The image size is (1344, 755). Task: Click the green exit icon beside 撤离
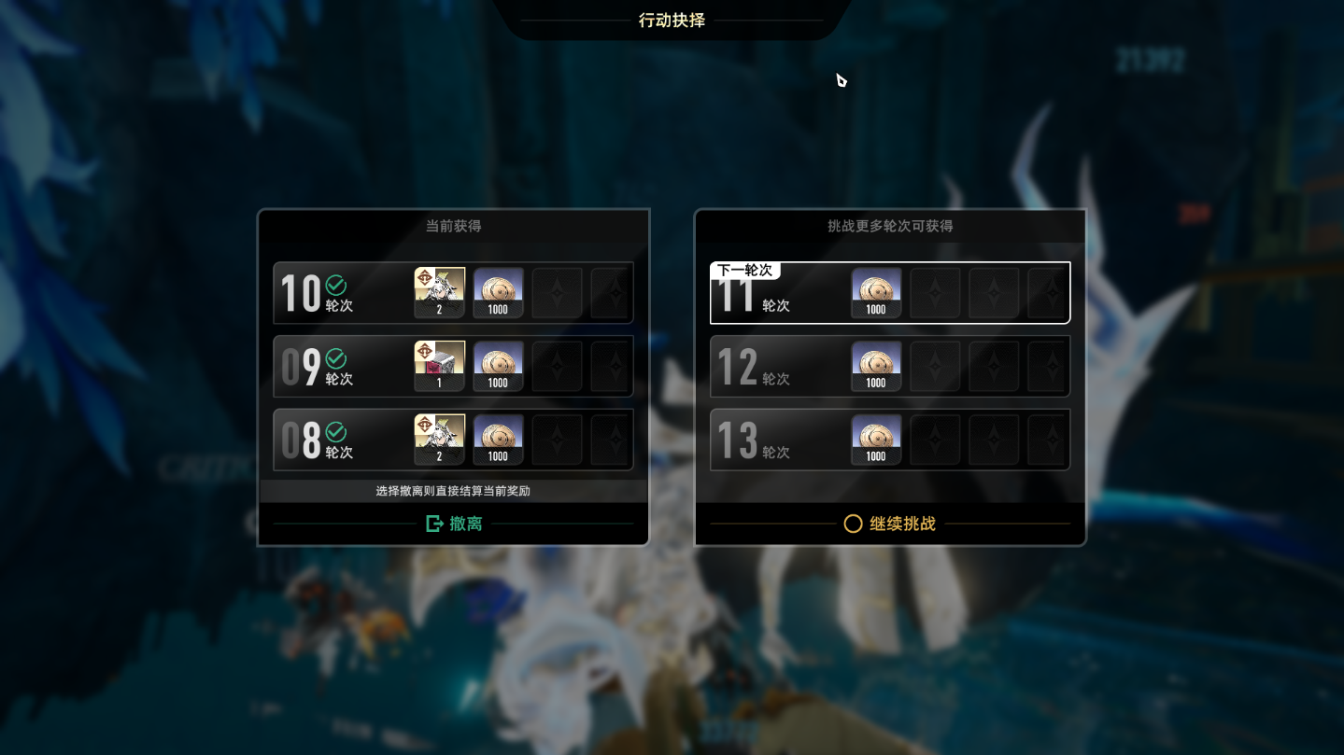(434, 524)
